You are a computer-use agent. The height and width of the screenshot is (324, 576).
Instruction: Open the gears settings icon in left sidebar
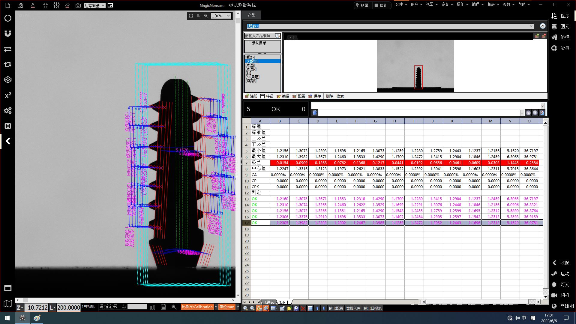click(8, 111)
